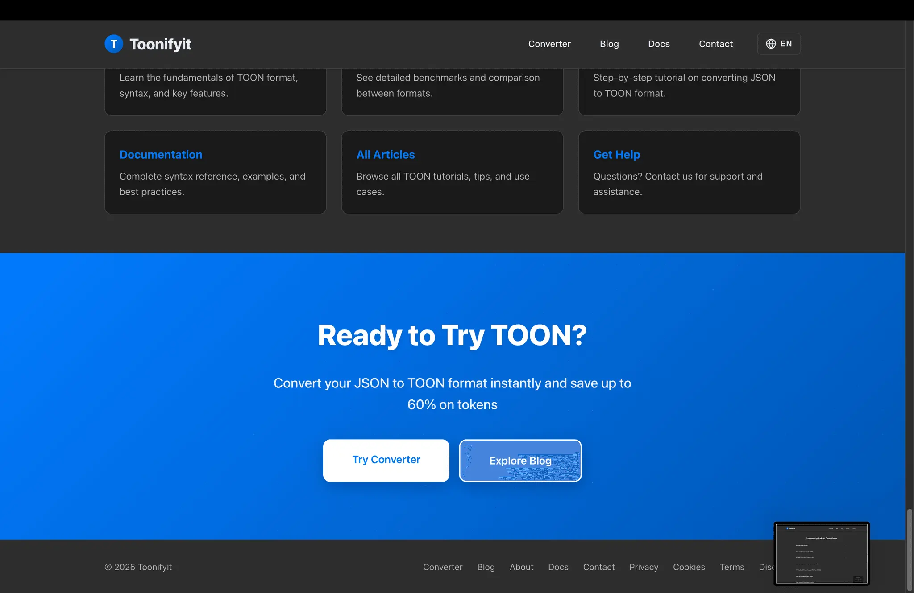
Task: Click 'Browse all TOON tutorials, tips' description text
Action: coord(443,184)
